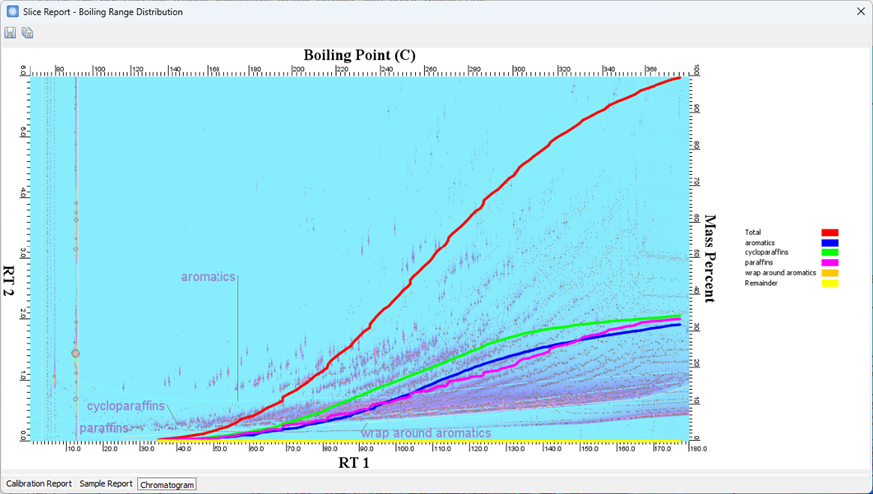The image size is (873, 494).
Task: Click the 'cycloparaffins' label on the plot
Action: [x=125, y=406]
